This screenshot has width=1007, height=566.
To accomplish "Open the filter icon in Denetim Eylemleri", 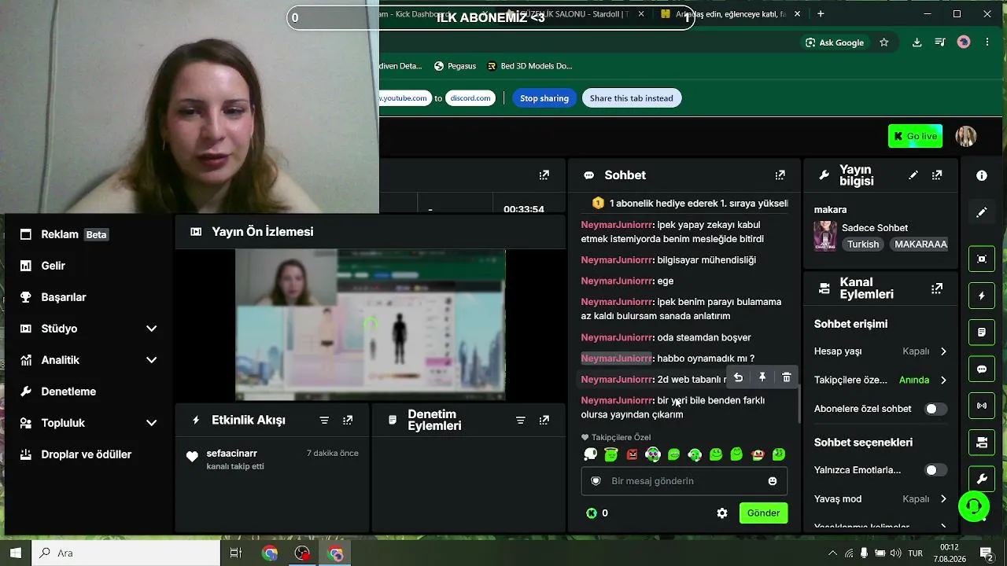I will pos(520,421).
